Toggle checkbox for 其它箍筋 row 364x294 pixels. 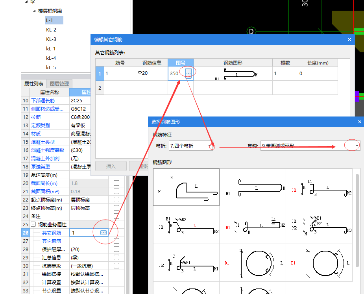coord(116,241)
